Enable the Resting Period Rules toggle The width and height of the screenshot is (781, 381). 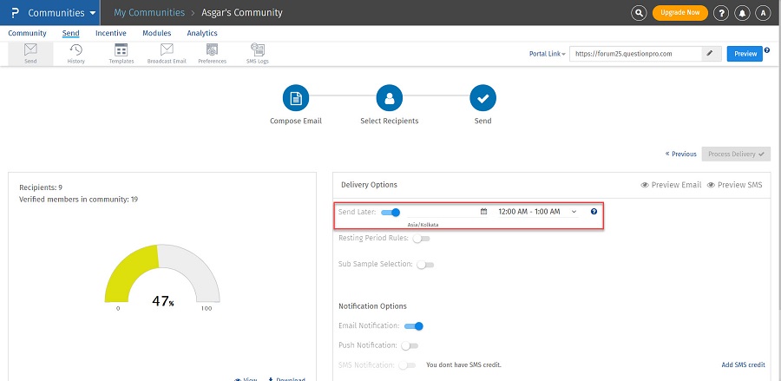click(x=421, y=238)
